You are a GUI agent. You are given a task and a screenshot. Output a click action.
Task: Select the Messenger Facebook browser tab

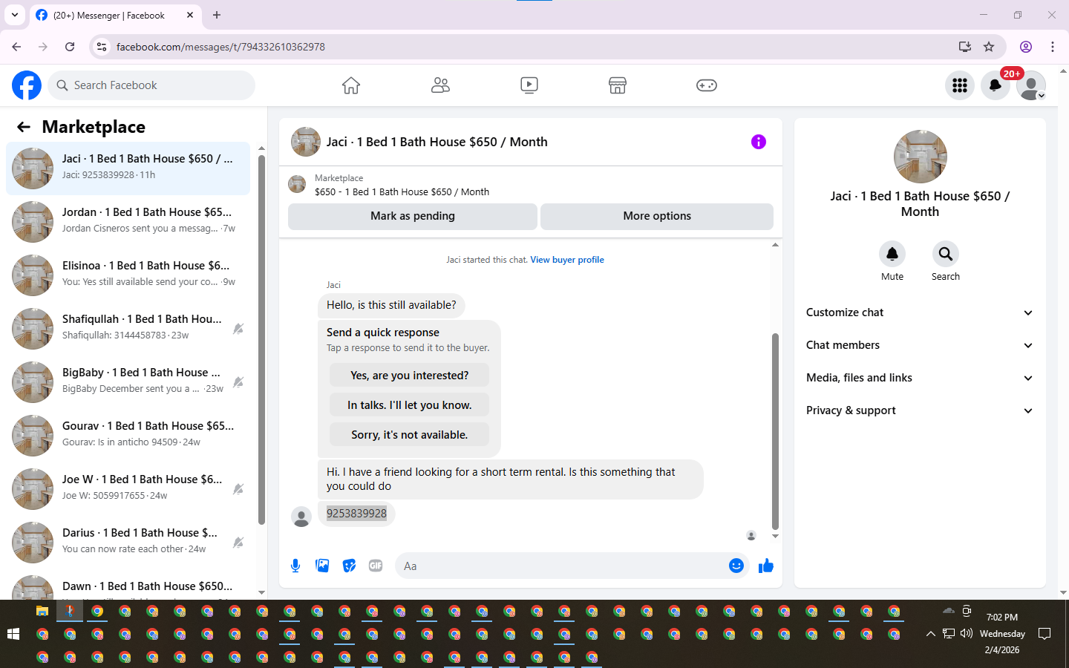click(x=116, y=16)
